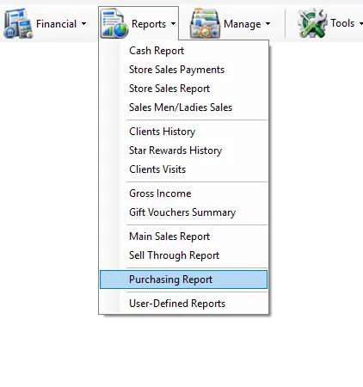Click the Financial calculator icon
Screen dimensions: 363x387
tap(18, 23)
